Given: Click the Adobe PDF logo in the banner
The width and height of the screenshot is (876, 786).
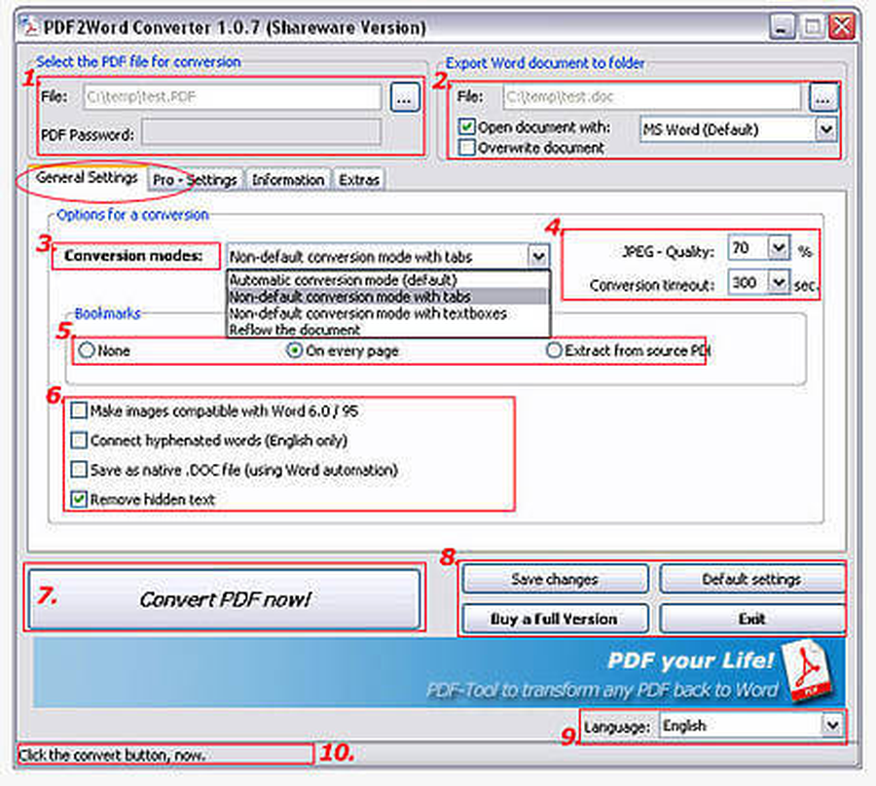Looking at the screenshot, I should (x=808, y=671).
